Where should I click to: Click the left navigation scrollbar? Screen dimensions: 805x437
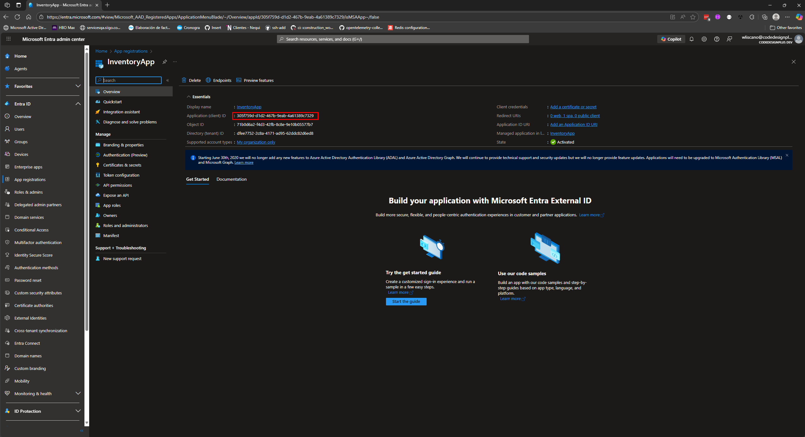tap(87, 191)
